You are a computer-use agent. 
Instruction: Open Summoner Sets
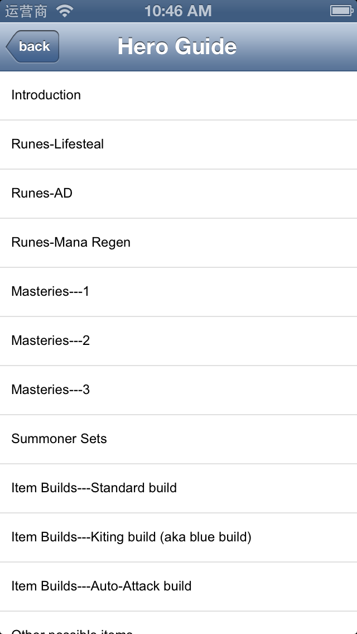(178, 439)
